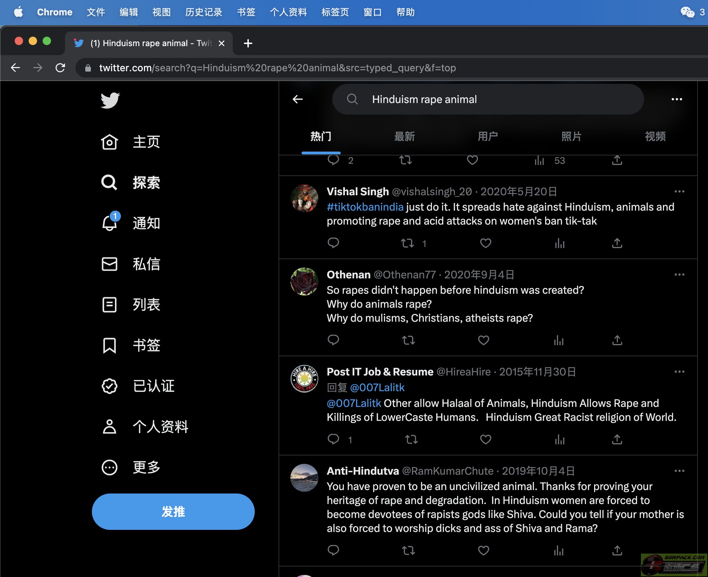Image resolution: width=708 pixels, height=577 pixels.
Task: Share Vishal Singh's tweet
Action: (x=617, y=243)
